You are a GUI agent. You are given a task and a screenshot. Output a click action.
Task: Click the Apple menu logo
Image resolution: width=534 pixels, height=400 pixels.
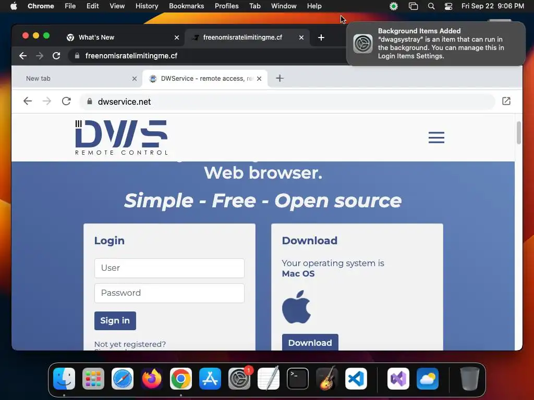point(14,6)
